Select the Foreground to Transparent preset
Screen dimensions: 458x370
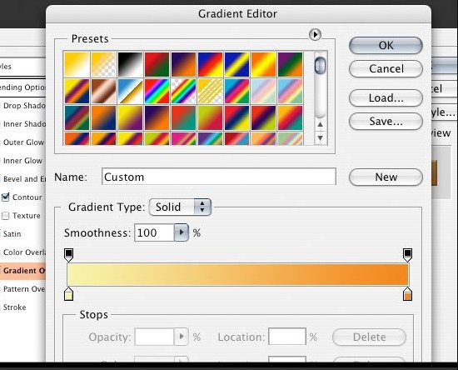(104, 65)
